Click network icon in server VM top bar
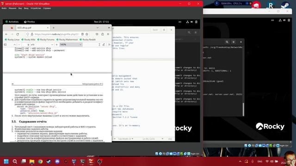296x166 pixels. click(187, 22)
